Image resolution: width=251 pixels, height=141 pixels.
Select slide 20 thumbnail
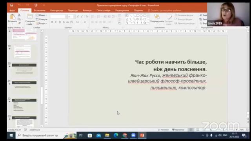pos(24,70)
